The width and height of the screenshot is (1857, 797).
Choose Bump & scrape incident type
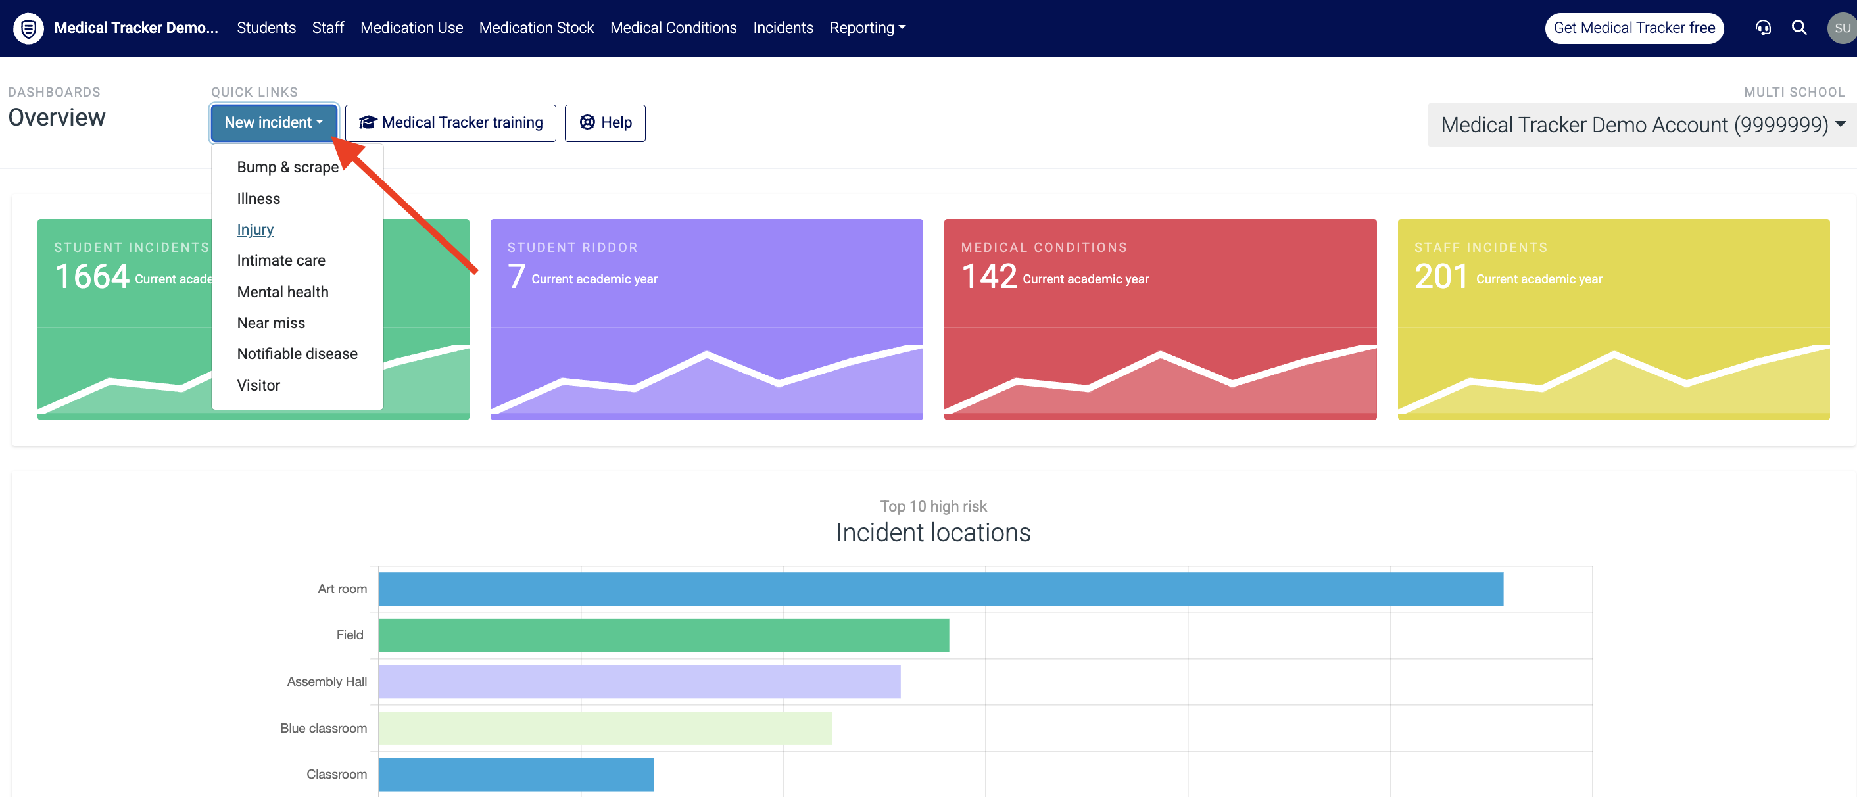(287, 167)
